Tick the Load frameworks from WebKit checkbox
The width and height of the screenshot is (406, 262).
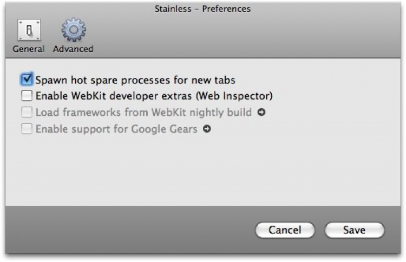pos(27,113)
